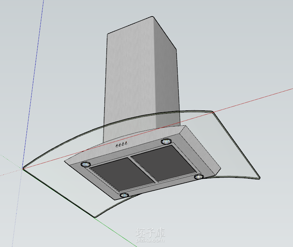Click the solid blue vertical axis line

pos(33,84)
